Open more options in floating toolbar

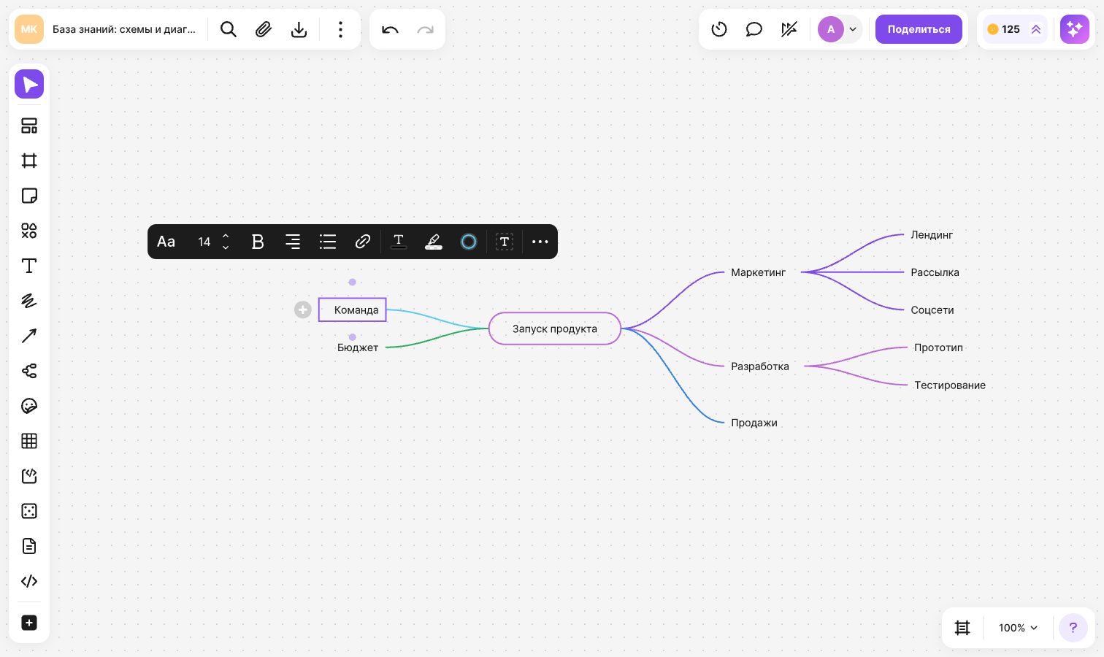click(x=540, y=242)
